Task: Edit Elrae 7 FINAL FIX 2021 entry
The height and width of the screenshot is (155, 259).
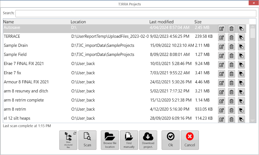Action: click(222, 65)
